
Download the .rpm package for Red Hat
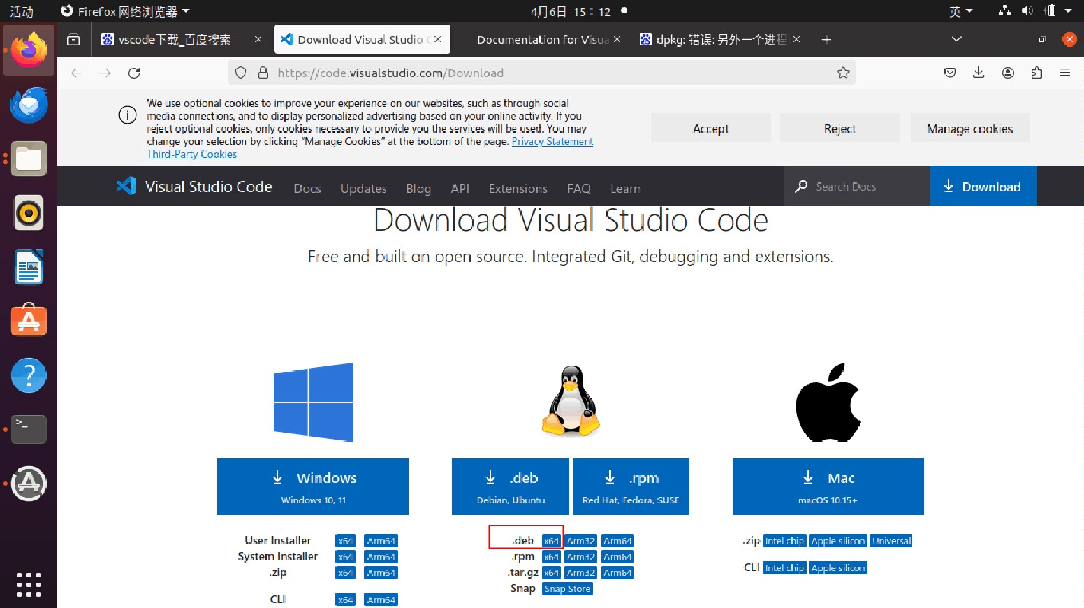coord(631,486)
